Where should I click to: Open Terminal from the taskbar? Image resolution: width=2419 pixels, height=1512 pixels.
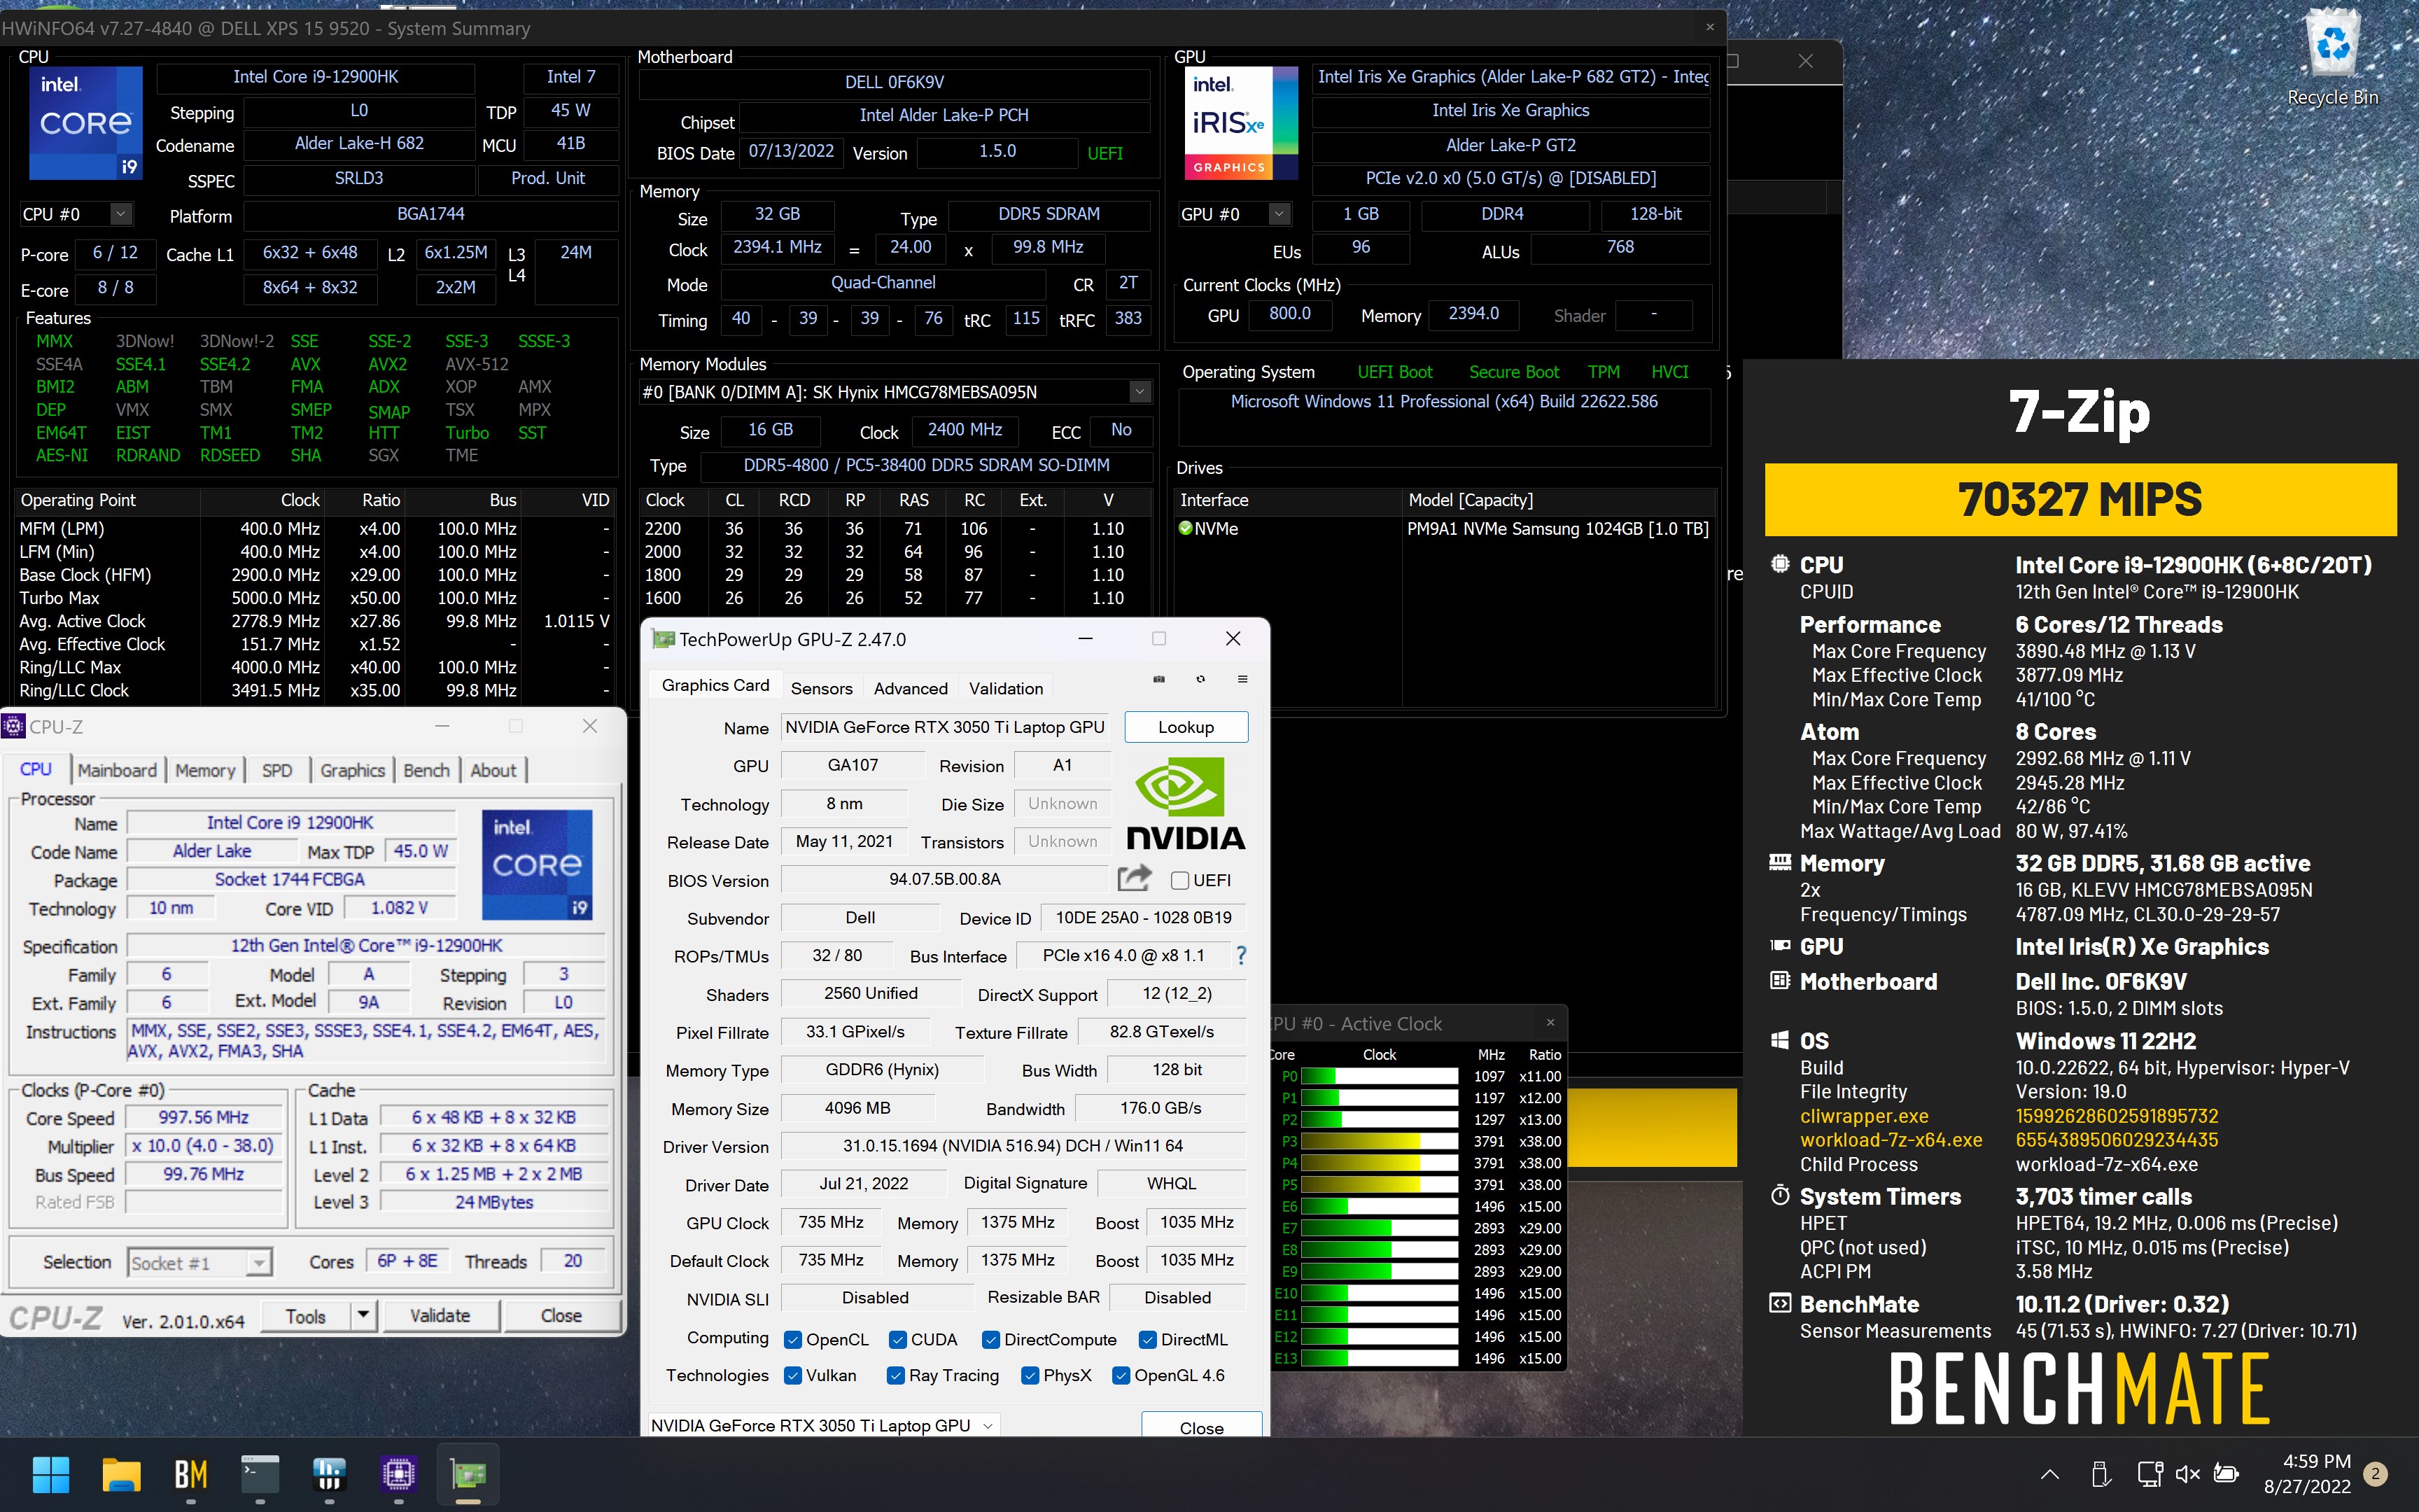coord(260,1474)
